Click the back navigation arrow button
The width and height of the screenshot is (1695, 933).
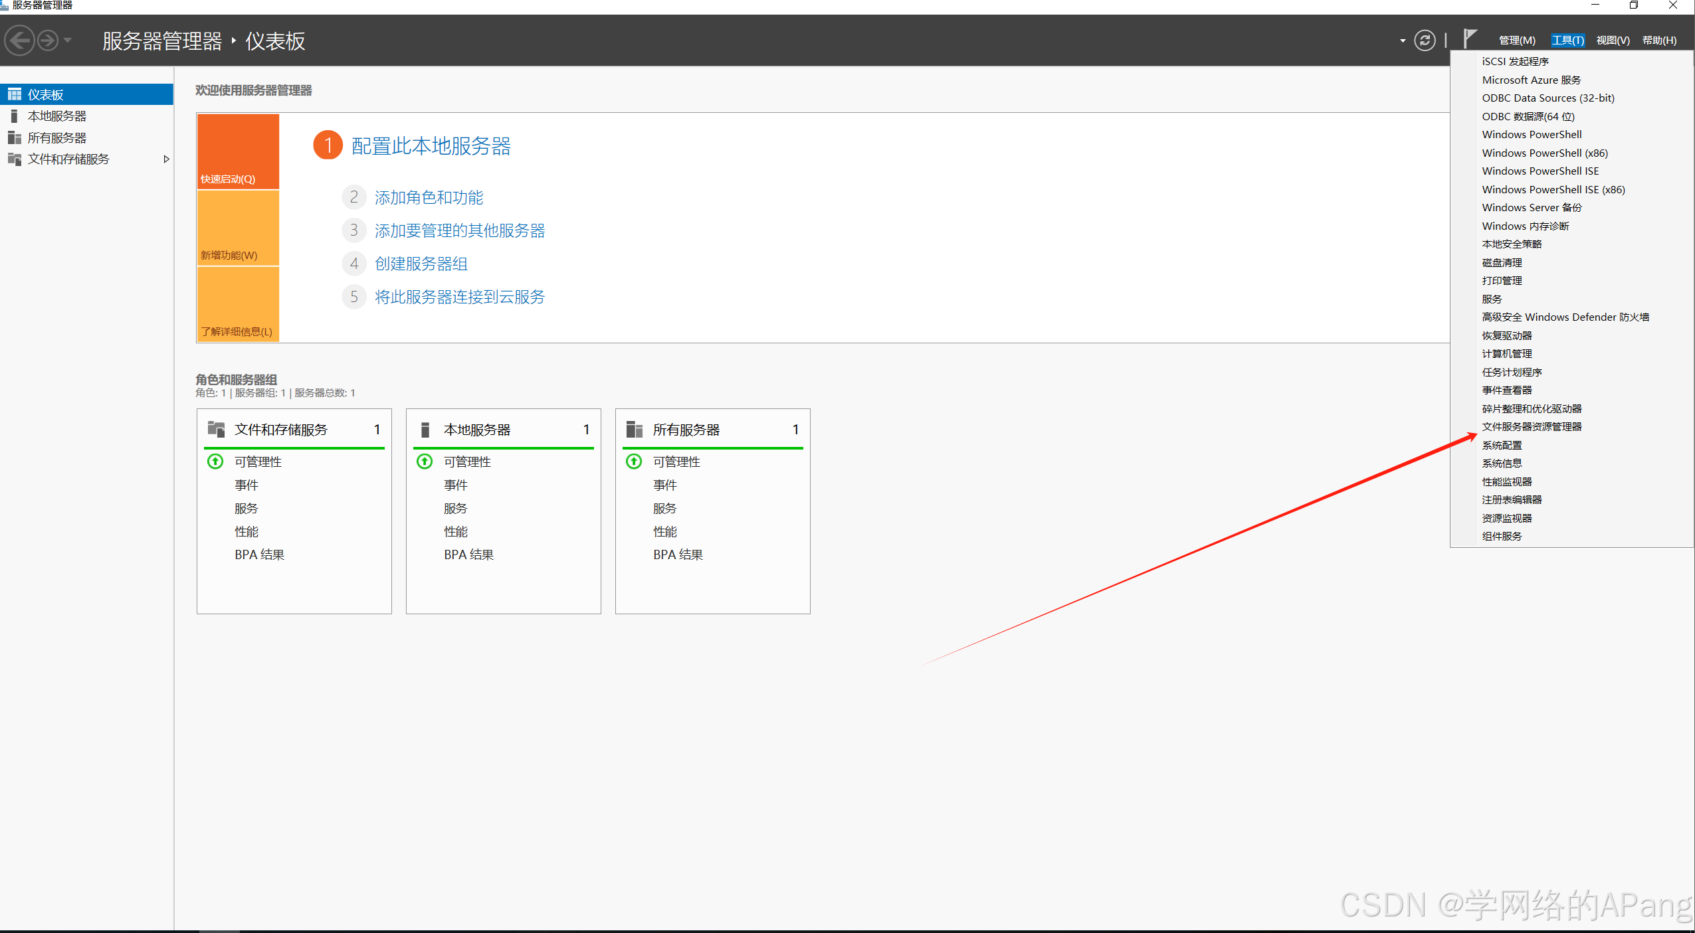tap(19, 41)
